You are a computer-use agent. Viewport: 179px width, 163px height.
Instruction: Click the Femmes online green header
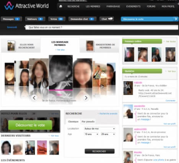(142, 42)
